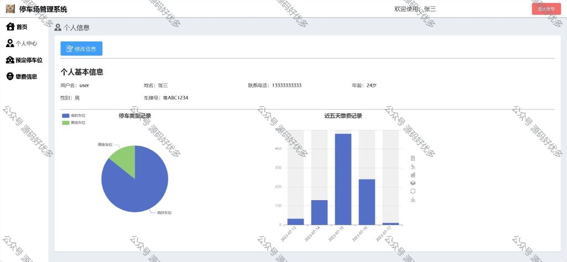This screenshot has width=567, height=262.
Task: Click the tallest bar for 2023-07-15
Action: [x=343, y=179]
